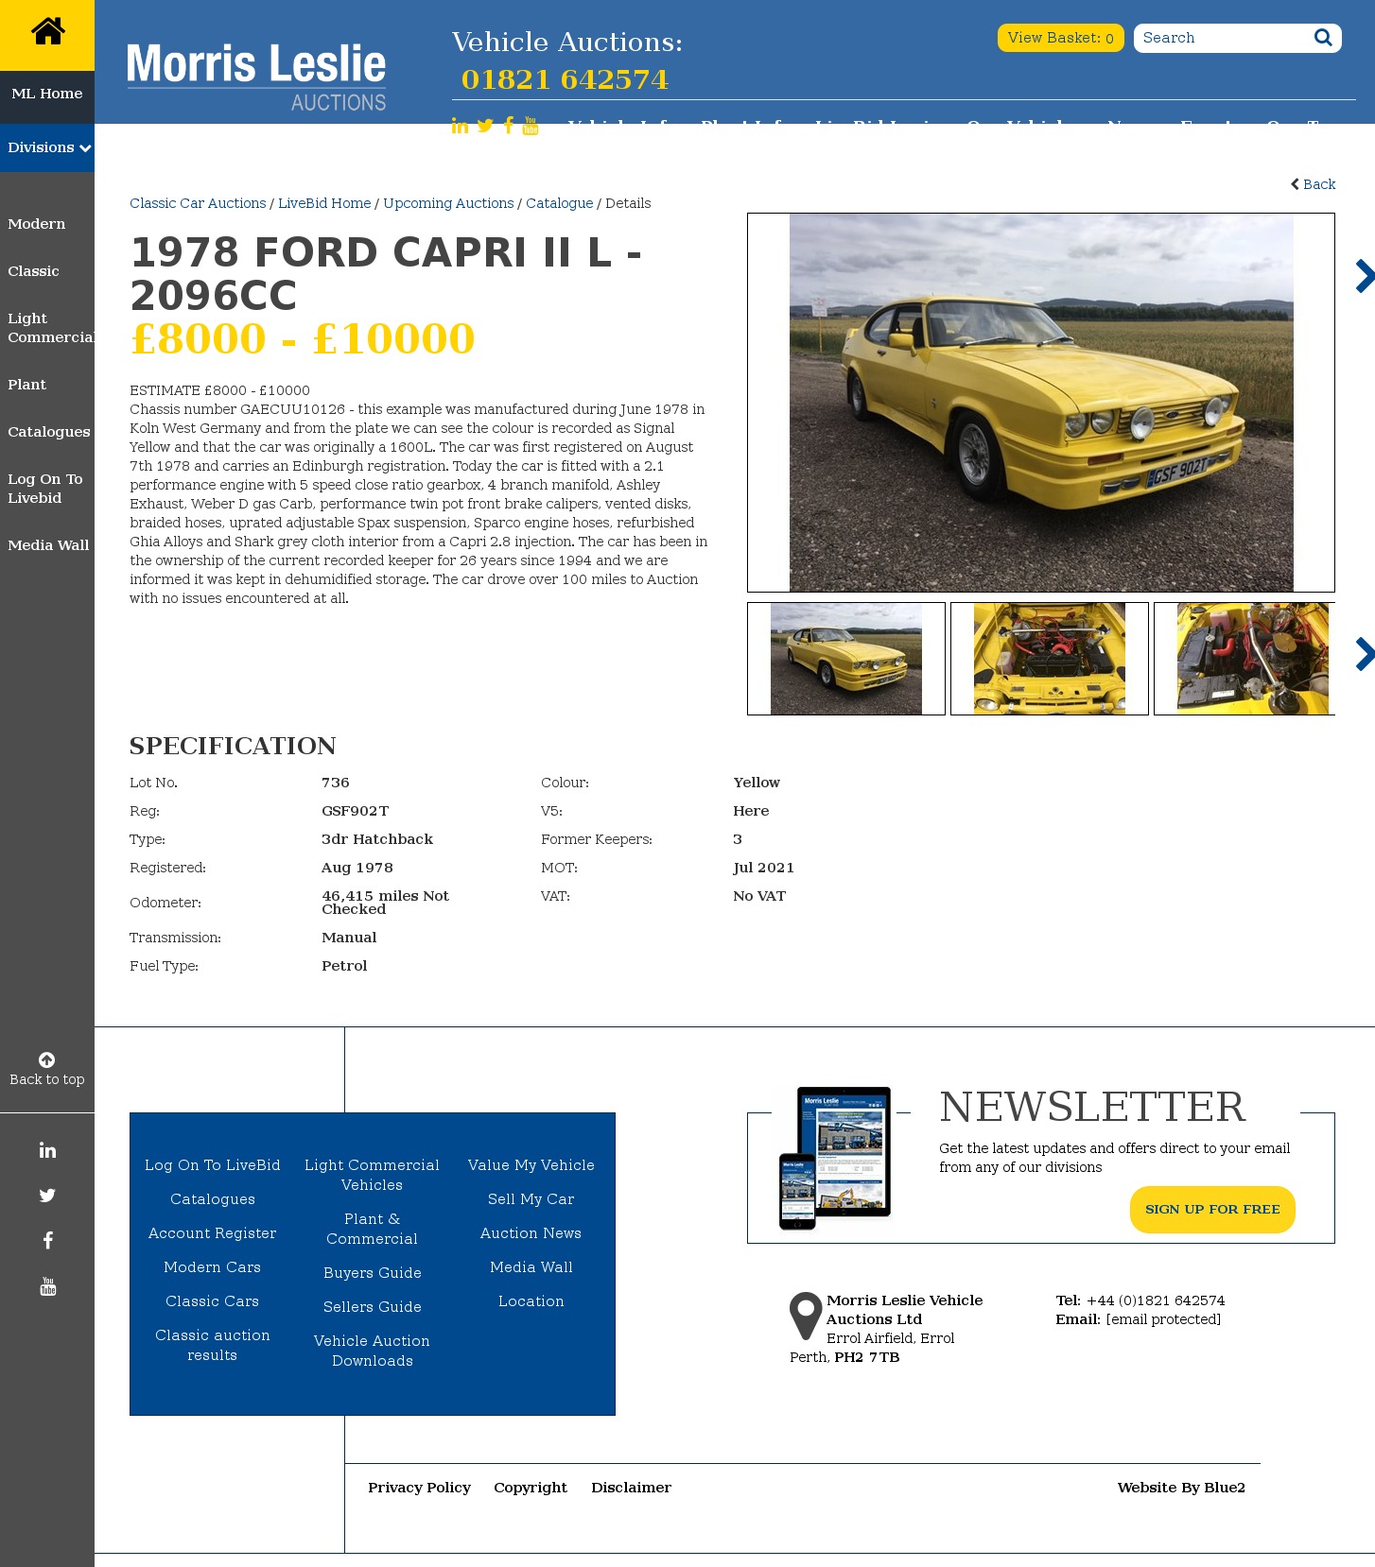
Task: Click the View Basket button
Action: [1060, 38]
